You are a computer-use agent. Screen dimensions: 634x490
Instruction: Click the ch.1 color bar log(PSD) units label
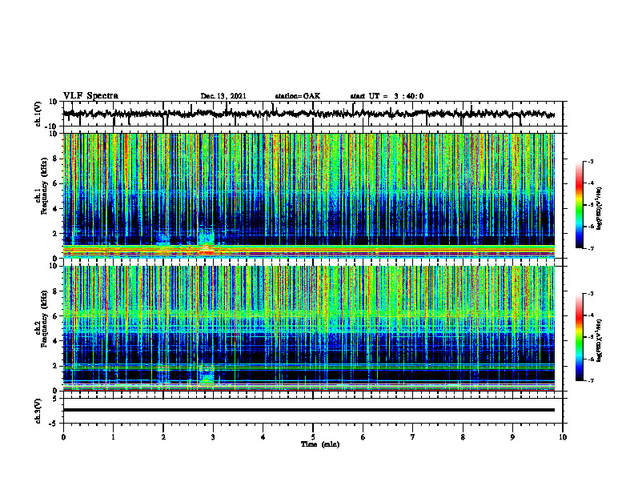[x=600, y=209]
